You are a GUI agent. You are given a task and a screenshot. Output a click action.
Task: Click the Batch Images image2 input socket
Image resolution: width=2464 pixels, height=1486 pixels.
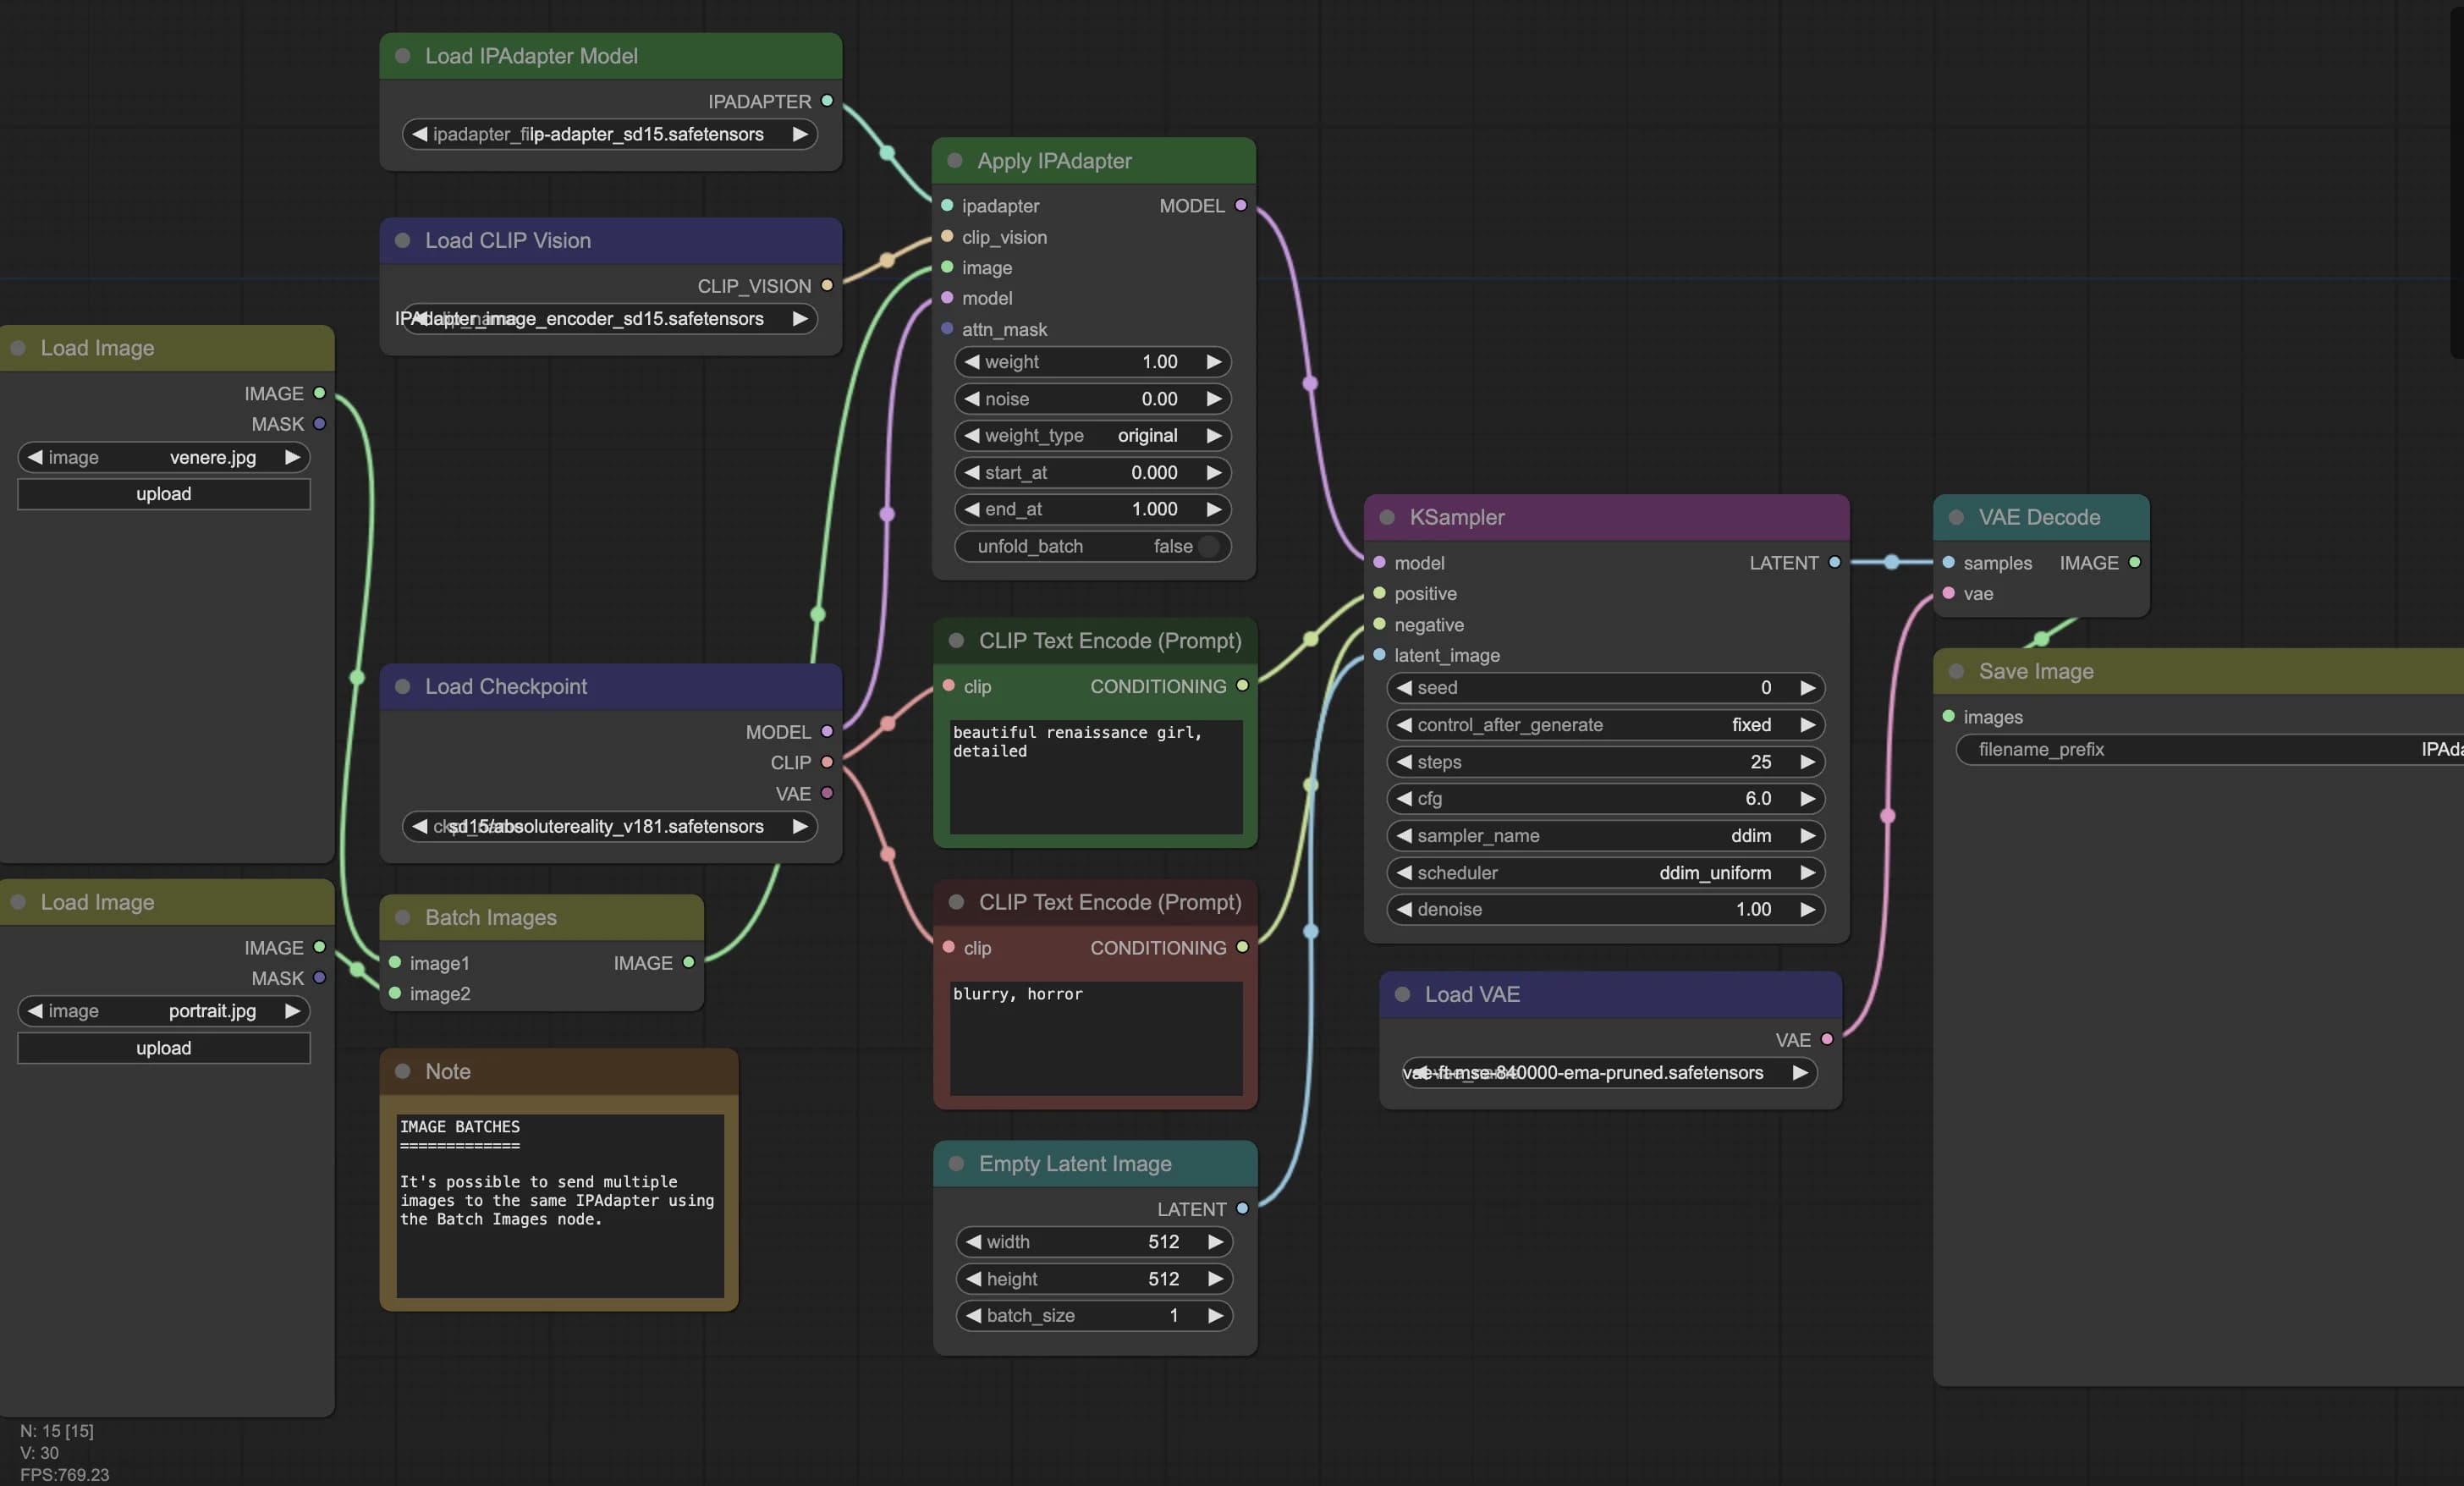click(x=395, y=993)
